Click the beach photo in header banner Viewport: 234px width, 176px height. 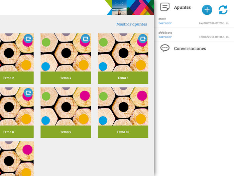pos(119,7)
